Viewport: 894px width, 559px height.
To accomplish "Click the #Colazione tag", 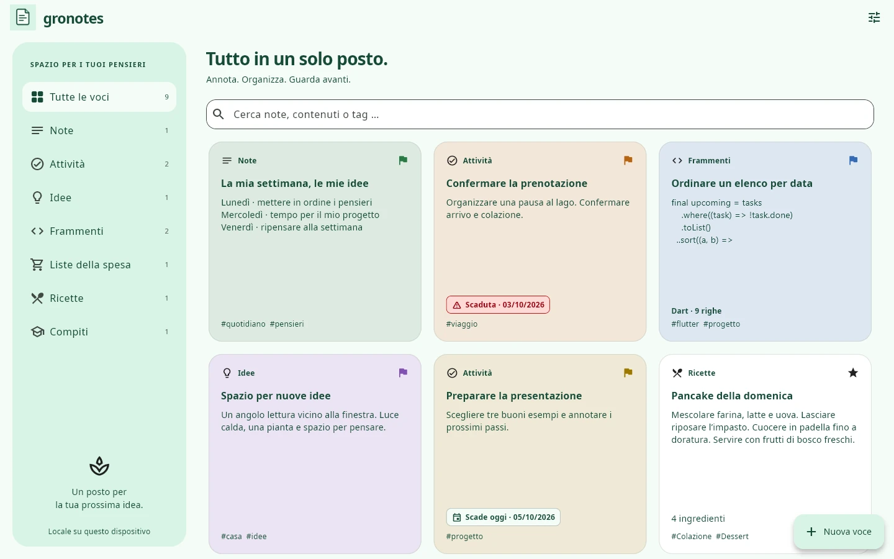I will [x=692, y=537].
